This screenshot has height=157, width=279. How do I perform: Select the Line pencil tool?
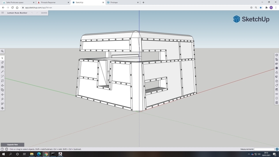tap(2, 72)
